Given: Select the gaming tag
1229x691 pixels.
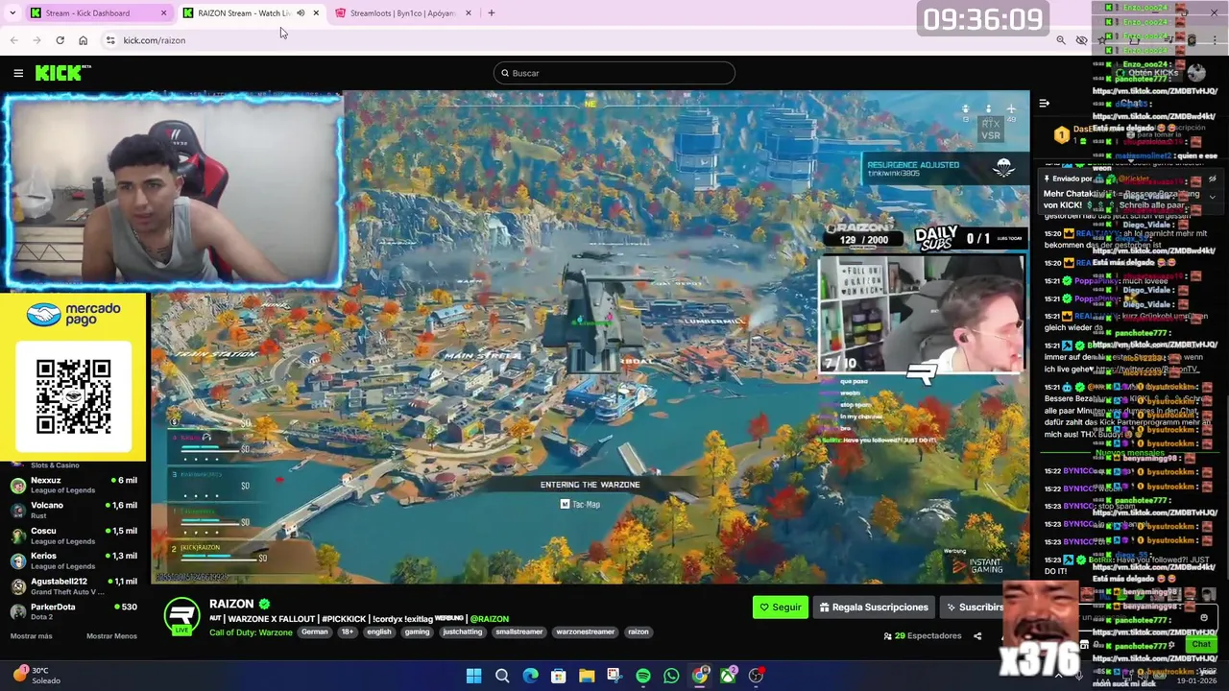Looking at the screenshot, I should [417, 632].
